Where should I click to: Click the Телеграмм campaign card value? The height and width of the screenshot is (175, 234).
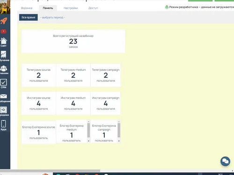coord(106,76)
